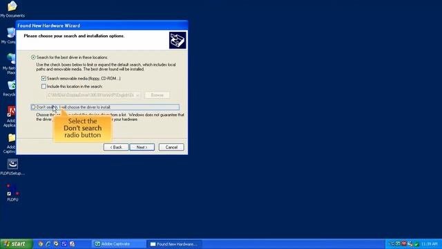The width and height of the screenshot is (442, 249).
Task: Click the blue square quick launch icon
Action: click(x=64, y=244)
